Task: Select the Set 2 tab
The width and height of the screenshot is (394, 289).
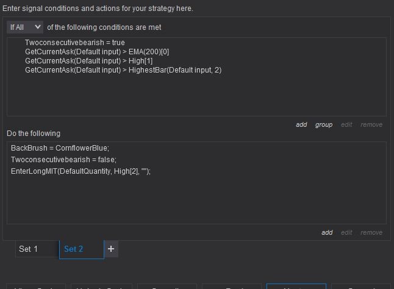Action: [x=74, y=249]
